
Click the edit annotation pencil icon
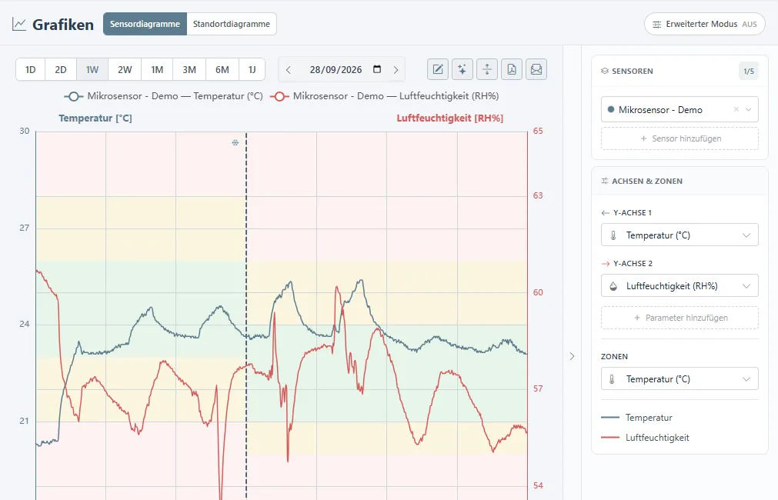(438, 69)
